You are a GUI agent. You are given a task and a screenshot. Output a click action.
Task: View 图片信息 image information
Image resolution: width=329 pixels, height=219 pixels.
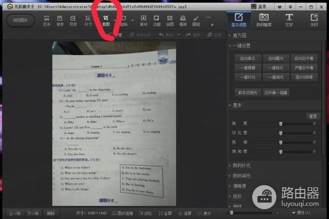(x=123, y=213)
